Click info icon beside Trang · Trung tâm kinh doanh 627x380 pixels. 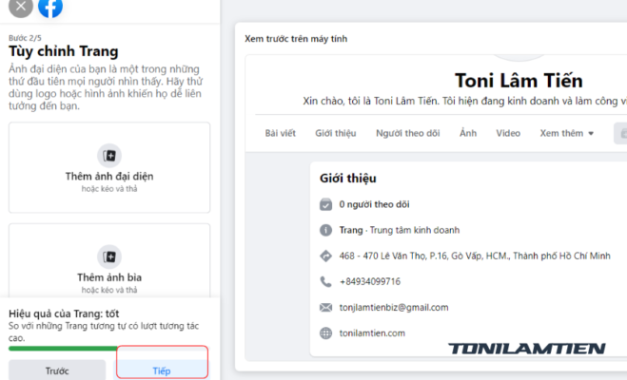(326, 230)
